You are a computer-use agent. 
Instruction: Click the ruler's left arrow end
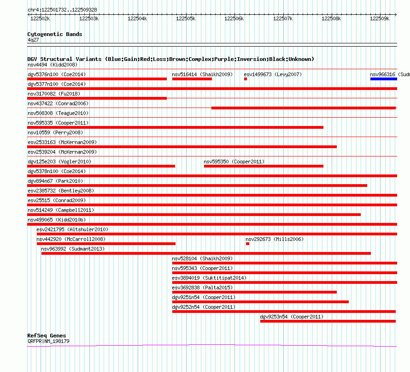(x=29, y=14)
